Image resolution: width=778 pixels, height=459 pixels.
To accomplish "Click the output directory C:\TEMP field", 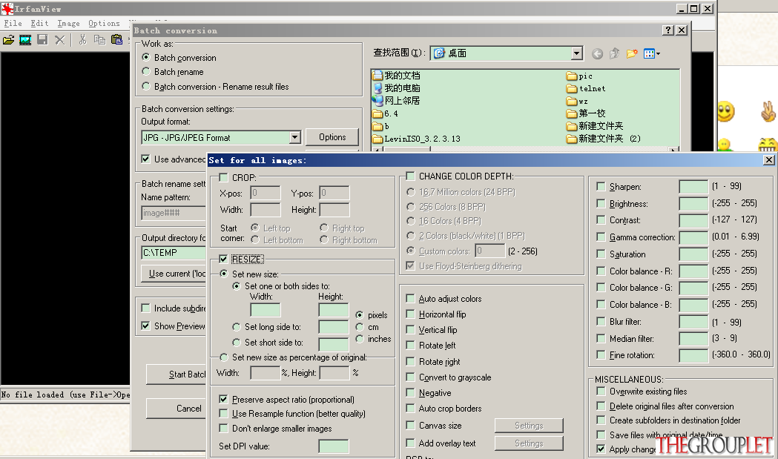I will [x=174, y=253].
